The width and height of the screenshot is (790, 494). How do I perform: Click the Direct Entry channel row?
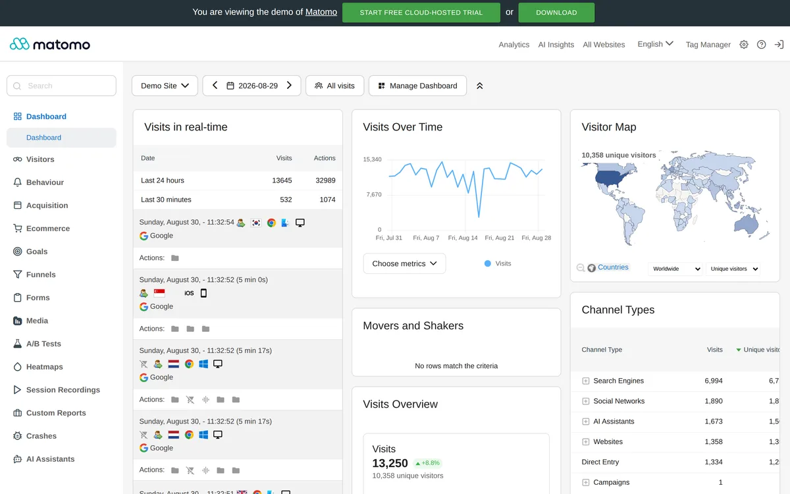(675, 462)
